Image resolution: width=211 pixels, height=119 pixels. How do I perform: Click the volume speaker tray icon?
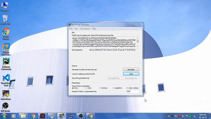coord(183,116)
